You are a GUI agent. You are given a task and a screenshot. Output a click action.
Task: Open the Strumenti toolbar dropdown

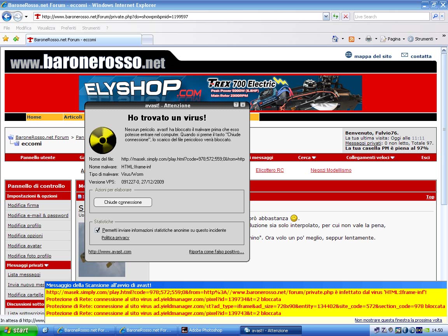(423, 39)
